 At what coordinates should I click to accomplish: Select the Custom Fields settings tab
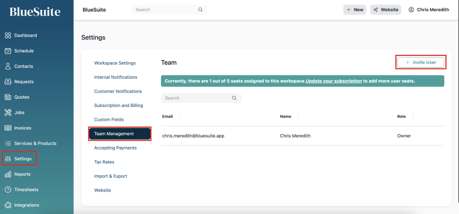[109, 120]
